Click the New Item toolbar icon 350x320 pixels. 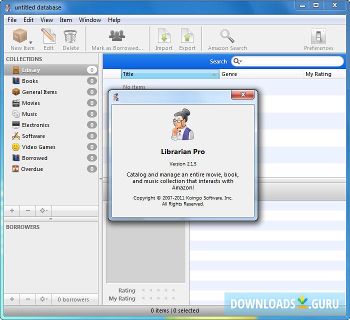[20, 36]
